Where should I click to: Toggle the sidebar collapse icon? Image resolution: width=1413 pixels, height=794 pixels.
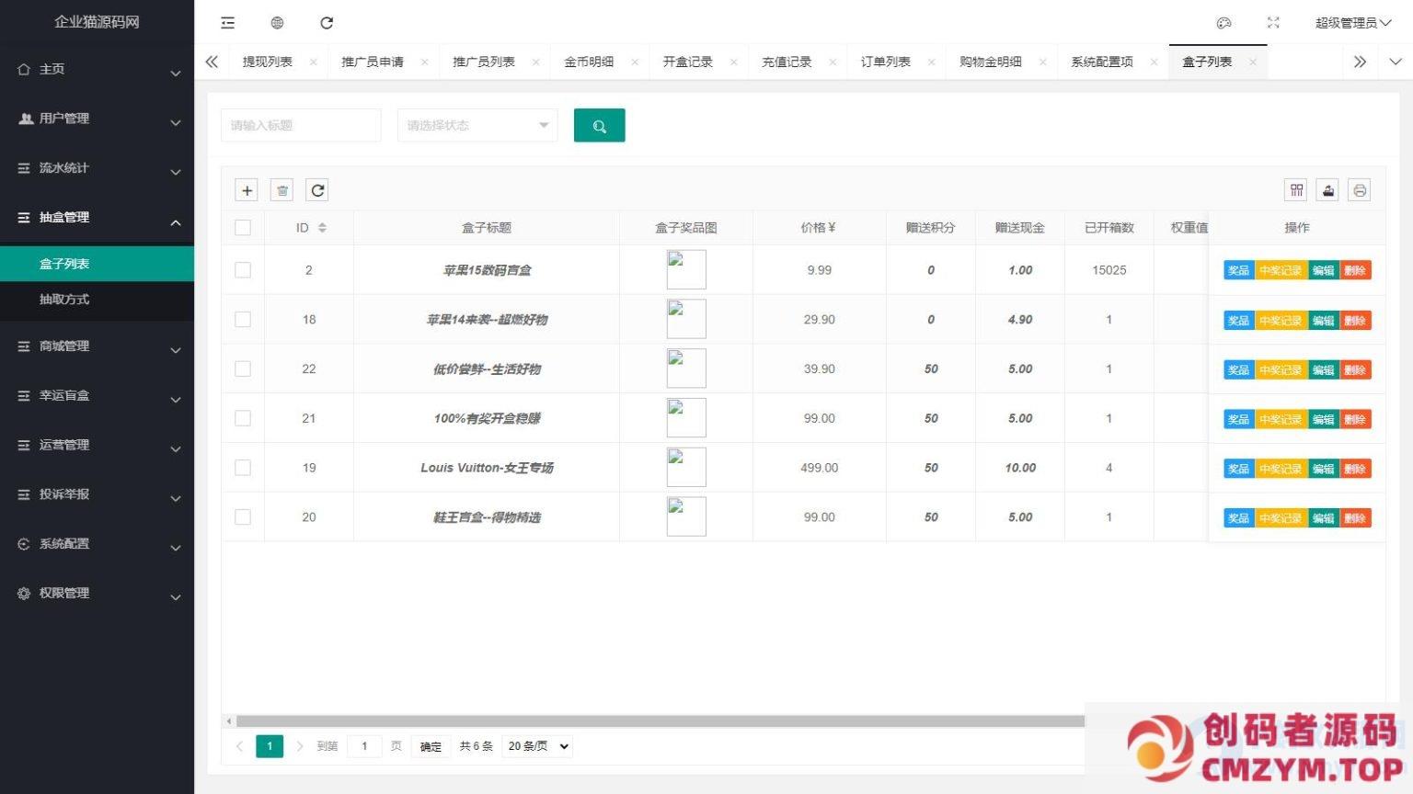228,23
